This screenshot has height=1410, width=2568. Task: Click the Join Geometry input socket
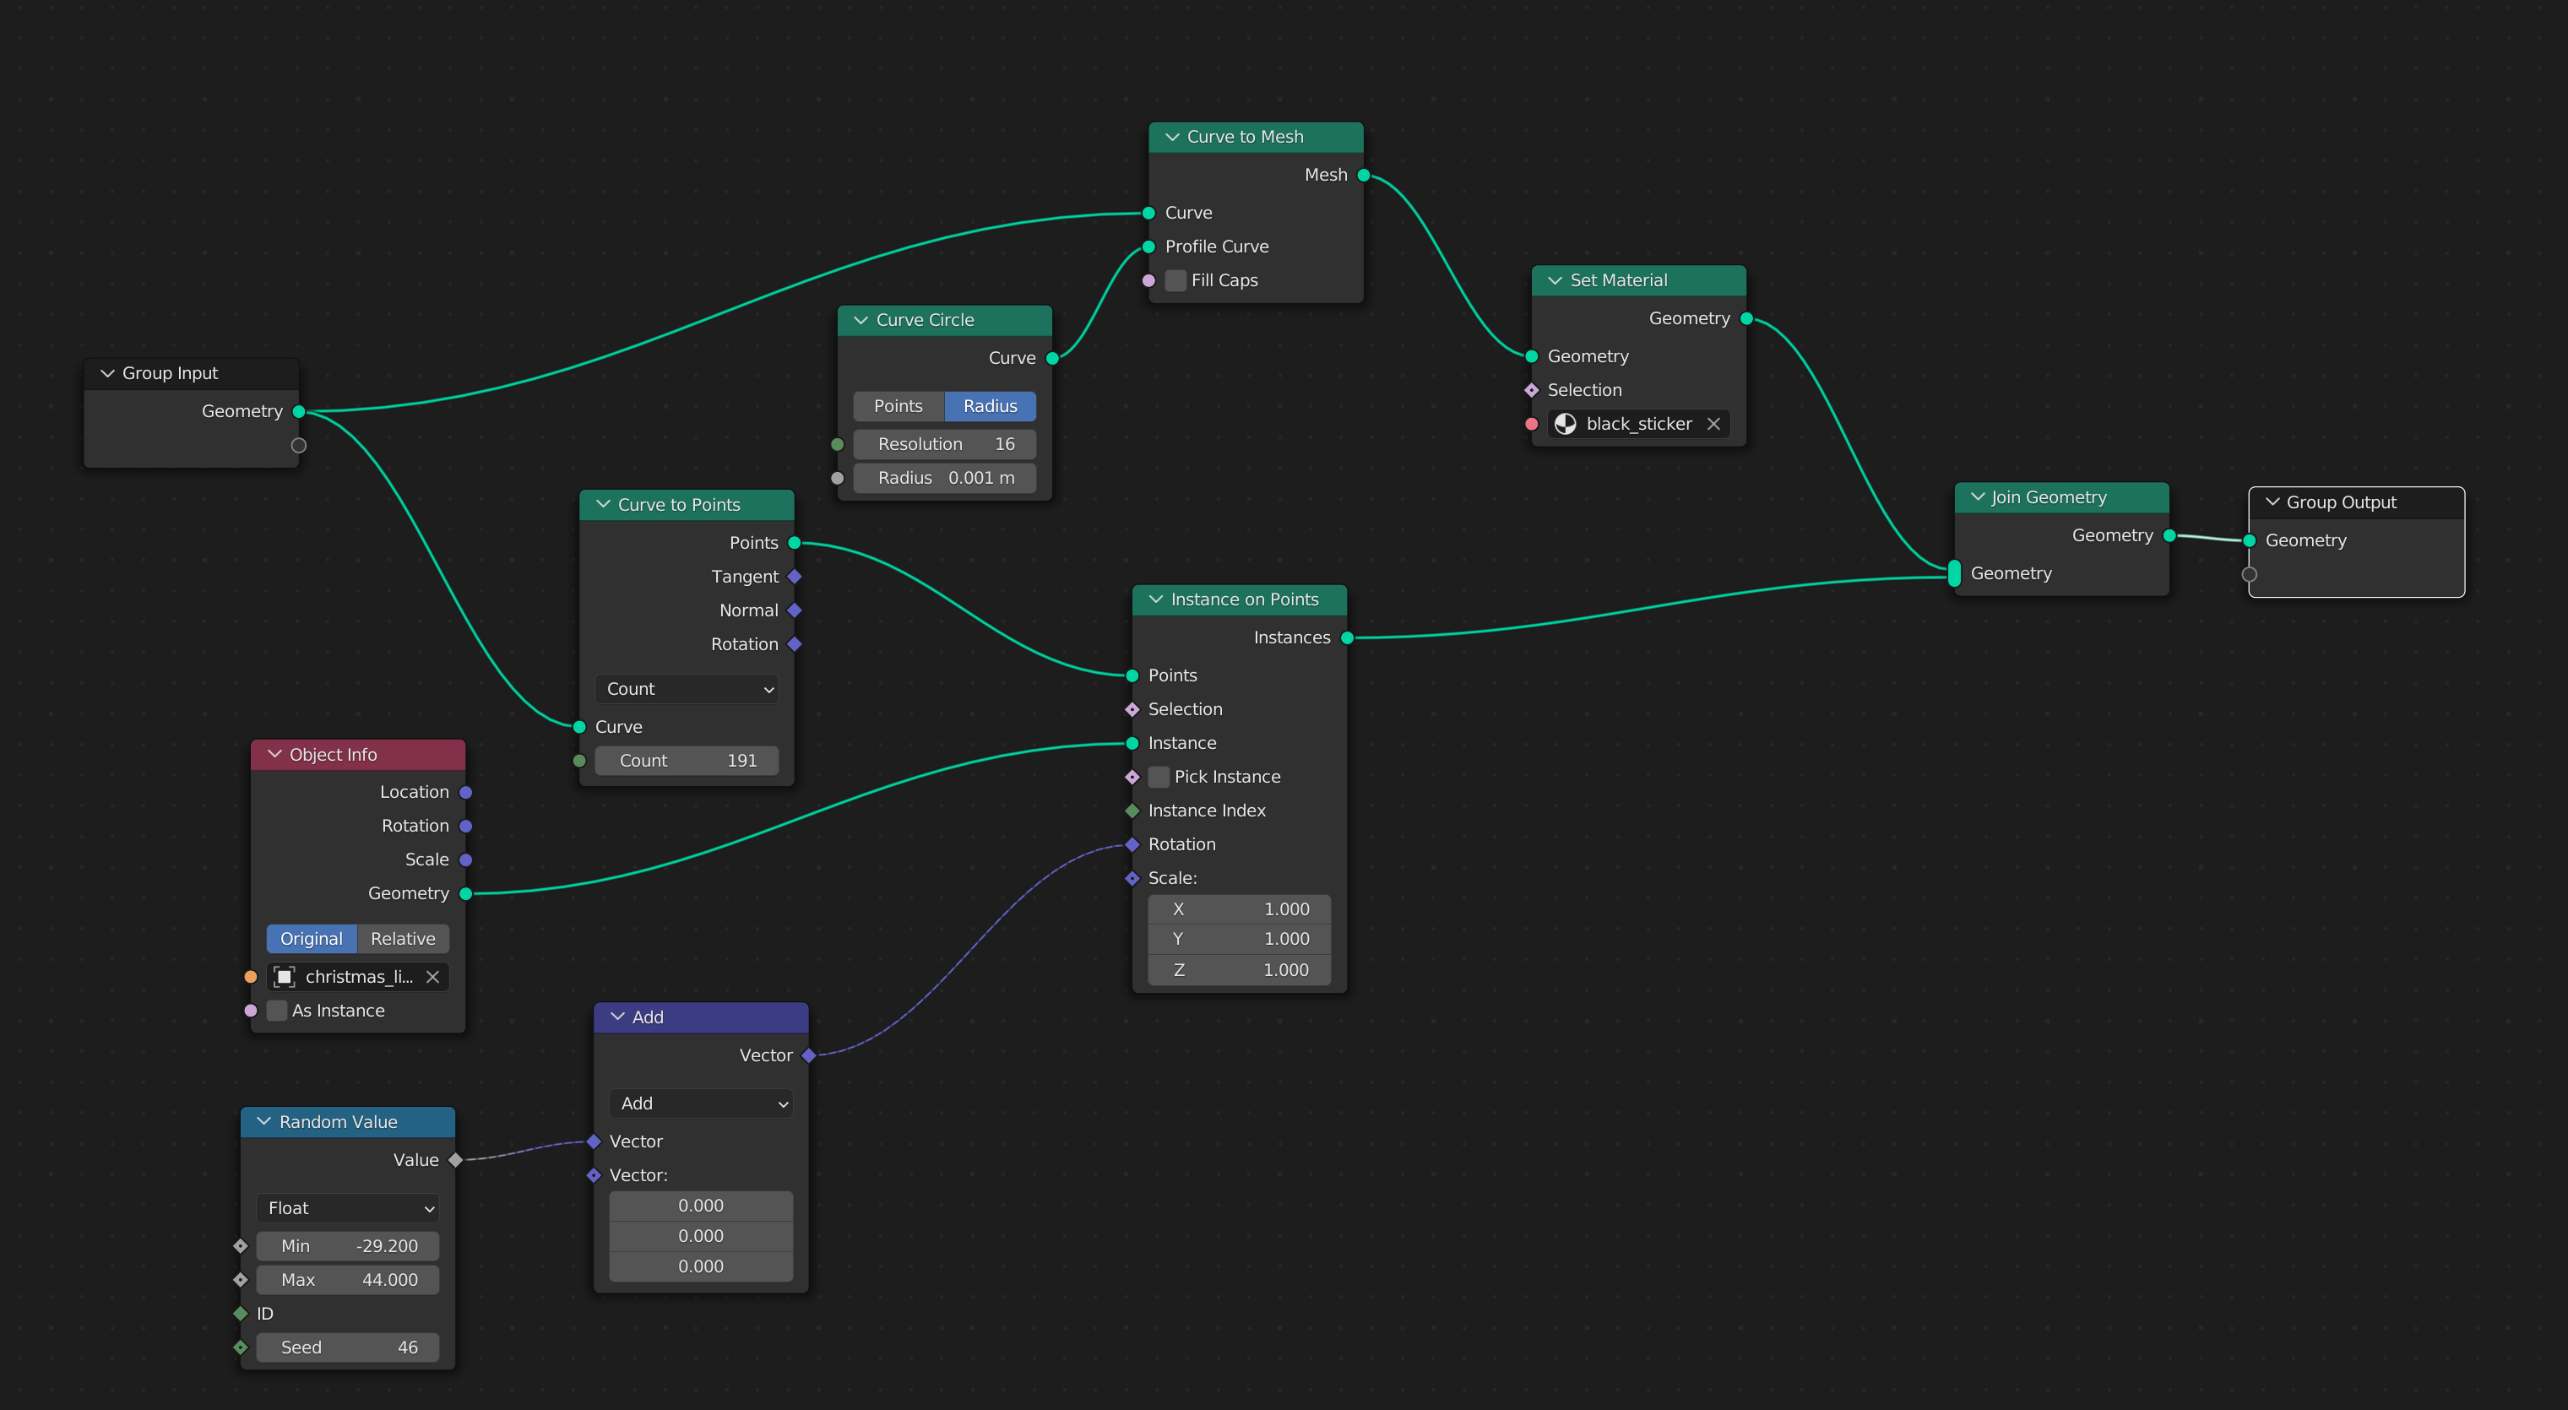pos(1954,574)
